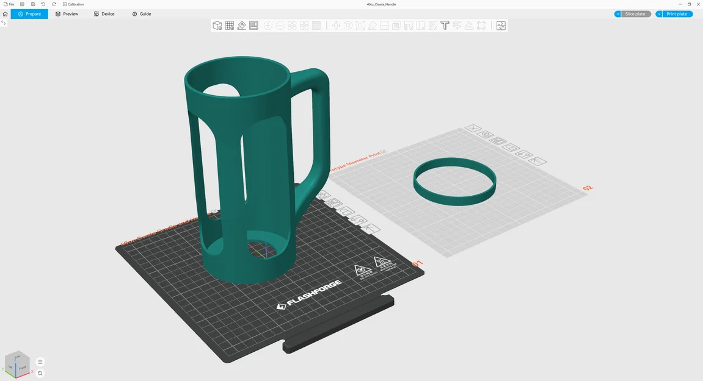
Task: Switch to the Prepare tab
Action: (29, 14)
